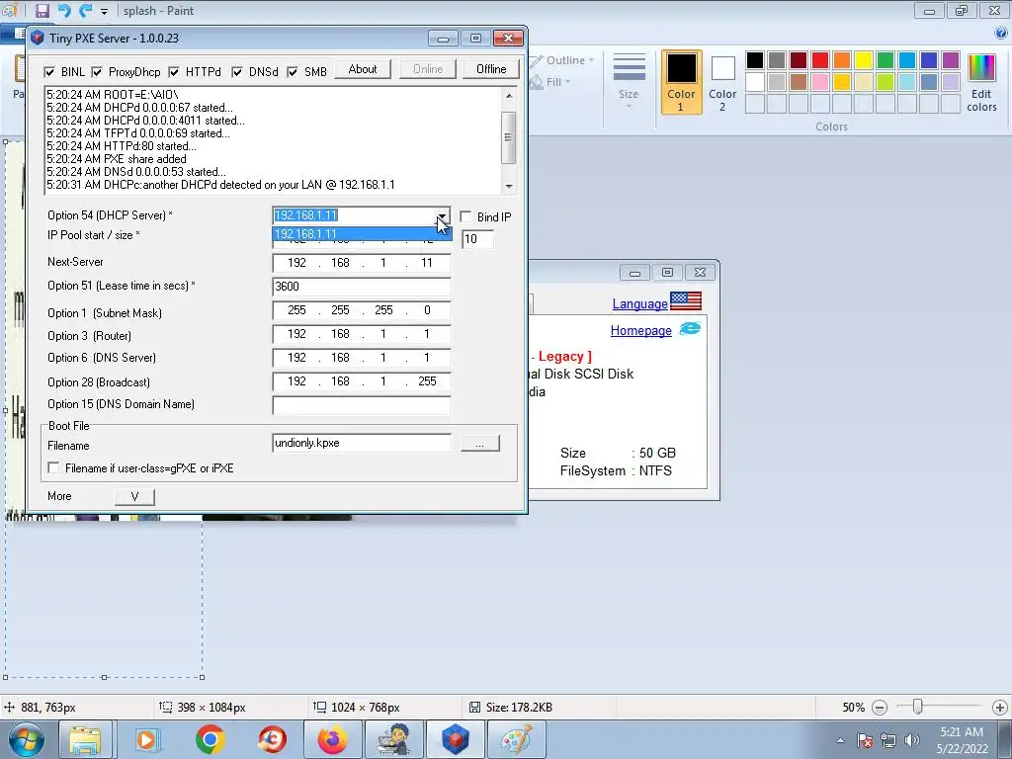Open the Fill dropdown in Paint's ribbon
1012x759 pixels.
click(550, 82)
